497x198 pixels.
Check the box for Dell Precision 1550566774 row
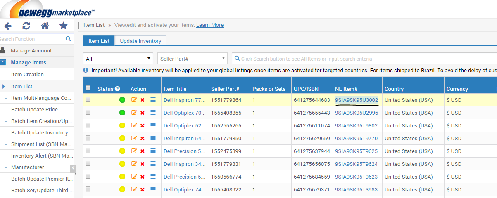coord(88,176)
